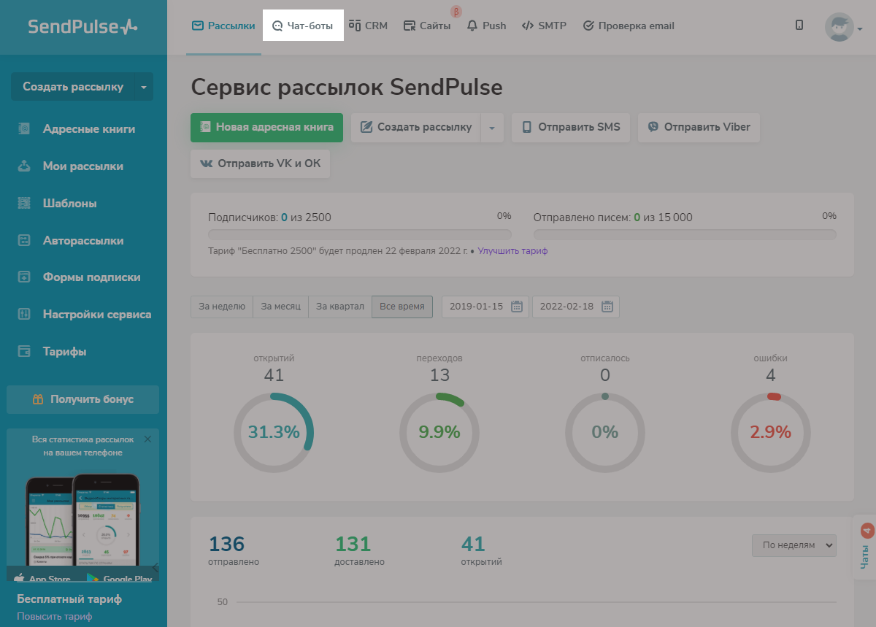Viewport: 876px width, 627px height.
Task: Click the Формы подписки sidebar icon
Action: click(x=24, y=277)
